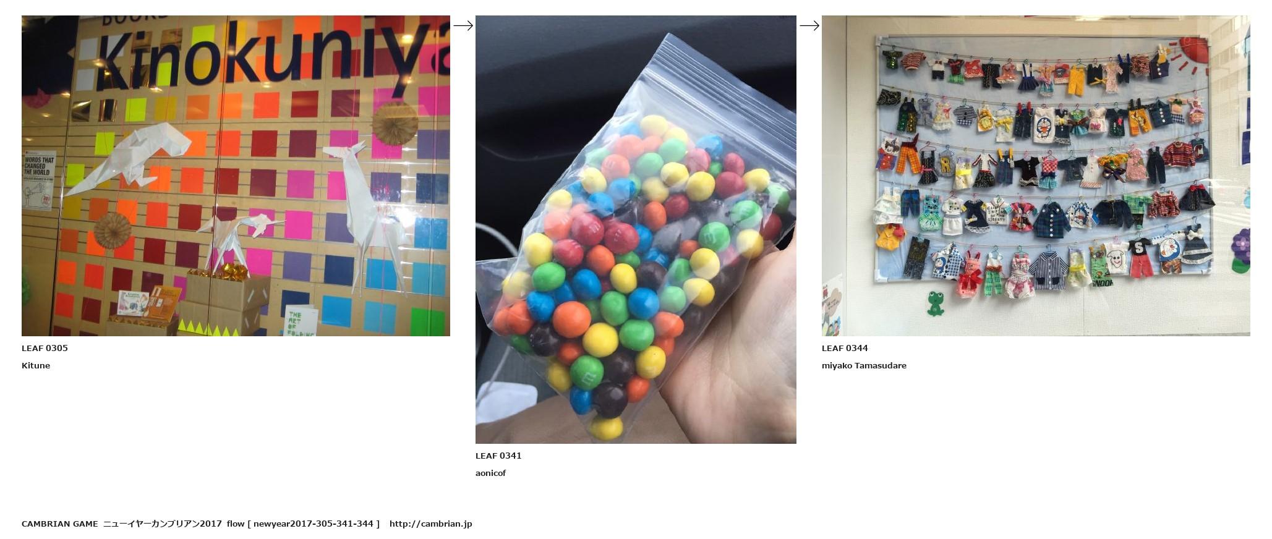The height and width of the screenshot is (539, 1272).
Task: Open the miniature doll clothes wall photo
Action: click(1036, 176)
